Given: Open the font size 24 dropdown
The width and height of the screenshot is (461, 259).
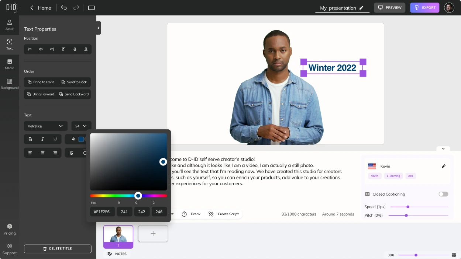Looking at the screenshot, I should coord(81,126).
